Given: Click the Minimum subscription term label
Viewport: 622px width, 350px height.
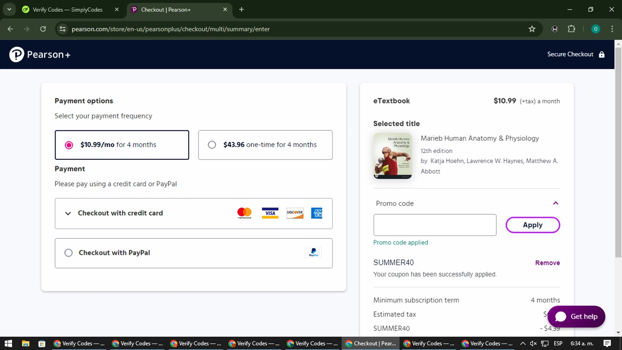Looking at the screenshot, I should [x=416, y=300].
